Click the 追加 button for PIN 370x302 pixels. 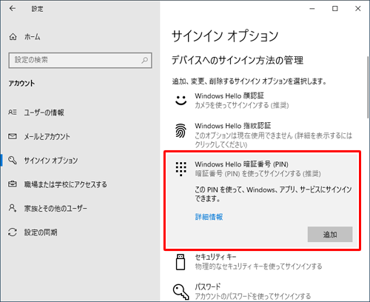(x=330, y=235)
